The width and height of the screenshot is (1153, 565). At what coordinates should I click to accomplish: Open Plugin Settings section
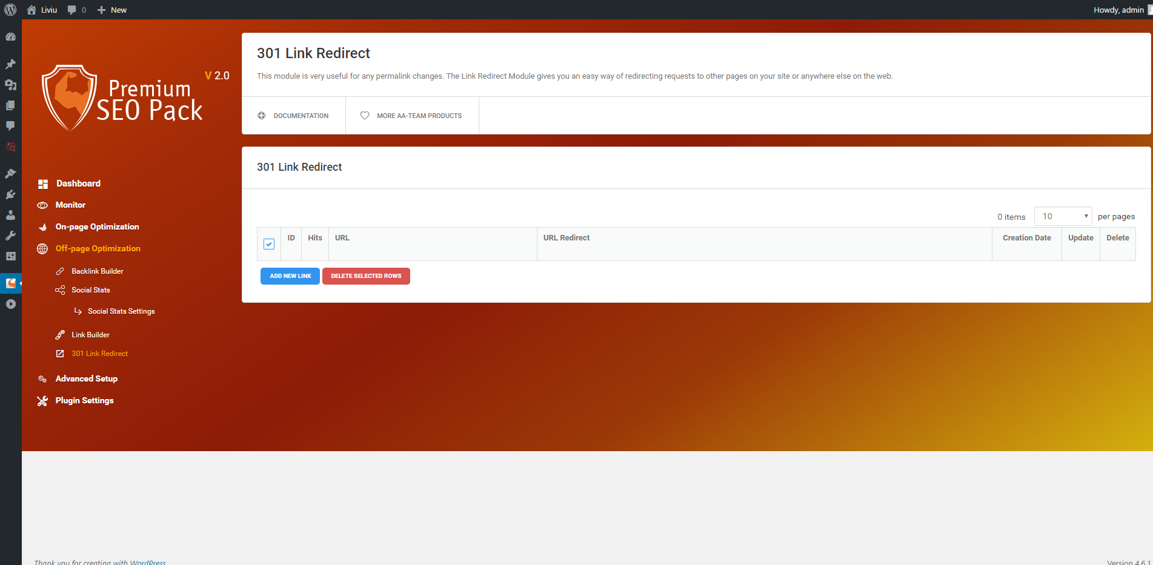tap(84, 401)
